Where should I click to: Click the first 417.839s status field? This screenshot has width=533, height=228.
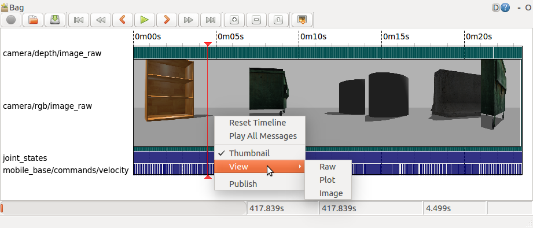pos(283,208)
